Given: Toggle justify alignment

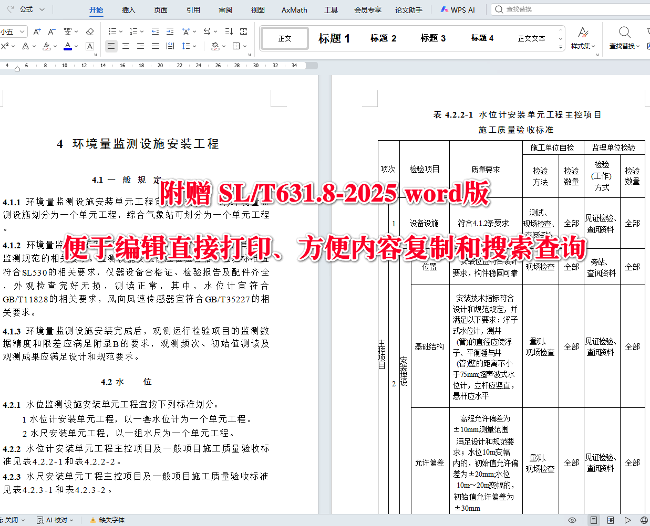Looking at the screenshot, I should coord(155,46).
